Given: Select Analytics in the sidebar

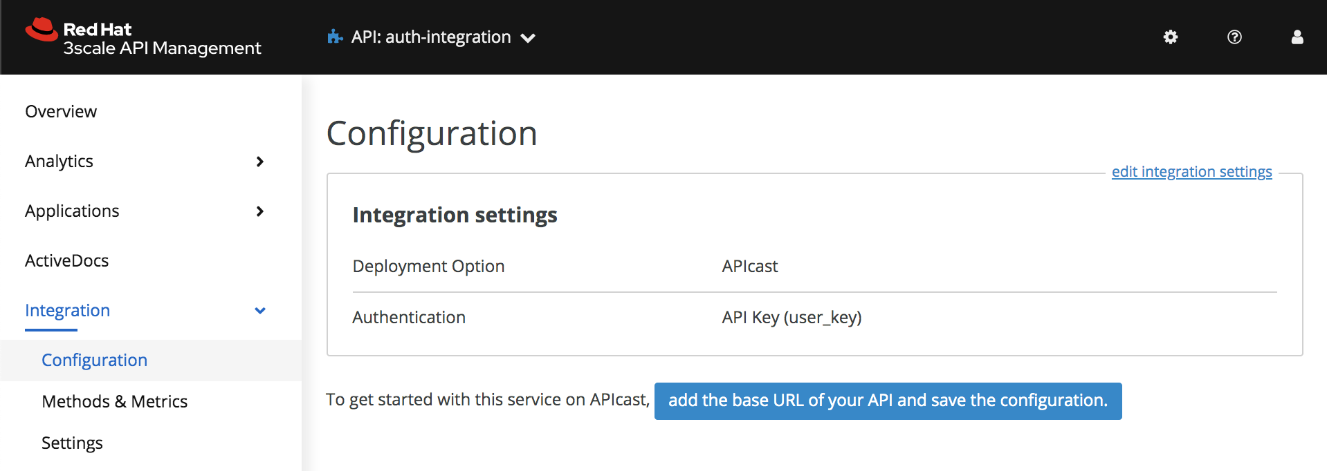Looking at the screenshot, I should [60, 162].
